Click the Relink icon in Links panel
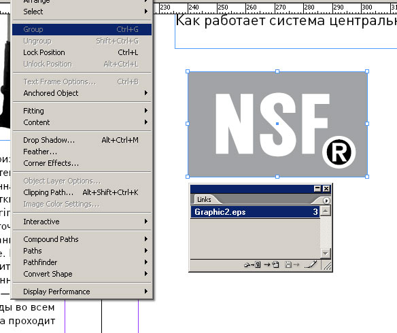Viewport: 397px width, 333px height. tap(252, 264)
